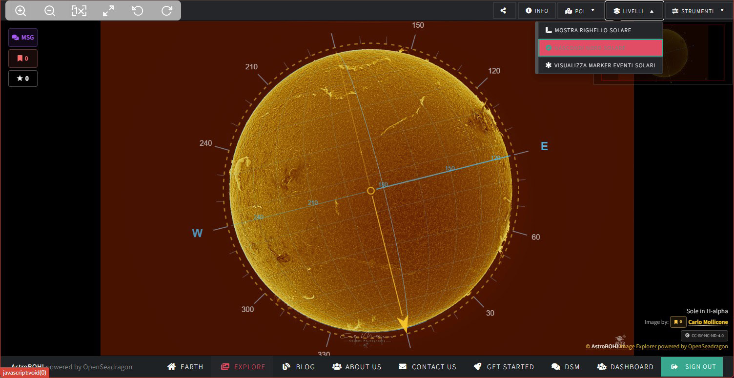Click the red bookmark counter button
The height and width of the screenshot is (378, 734).
tap(23, 59)
